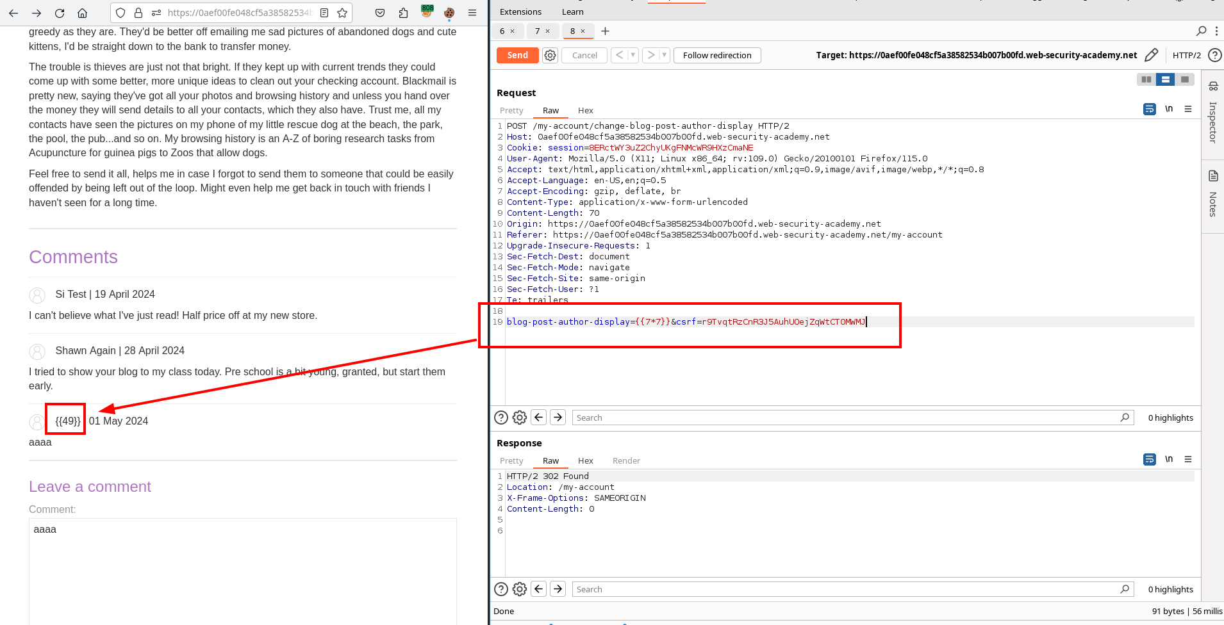Viewport: 1224px width, 625px height.
Task: Open Response search settings gear
Action: pos(520,589)
